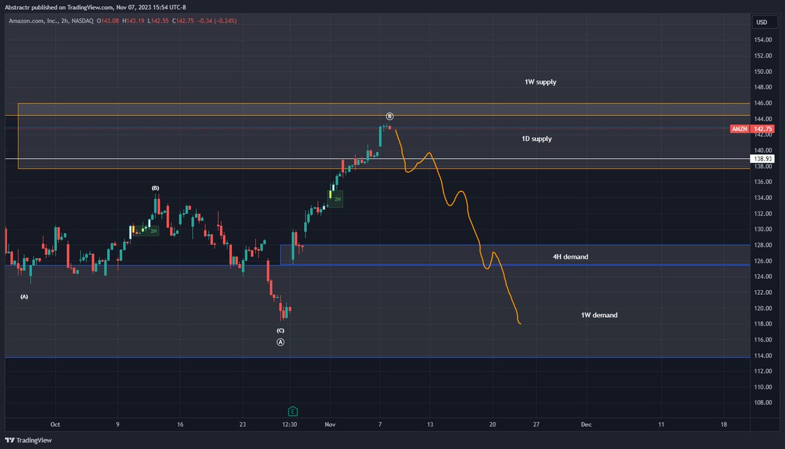Click the '12:30' time axis label
The image size is (785, 449).
click(x=290, y=424)
